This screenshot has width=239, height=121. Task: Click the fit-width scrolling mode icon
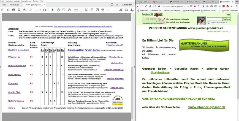[86, 10]
